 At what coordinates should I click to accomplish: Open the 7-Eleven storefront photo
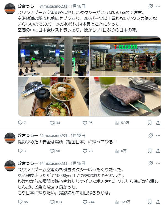(x=125, y=56)
